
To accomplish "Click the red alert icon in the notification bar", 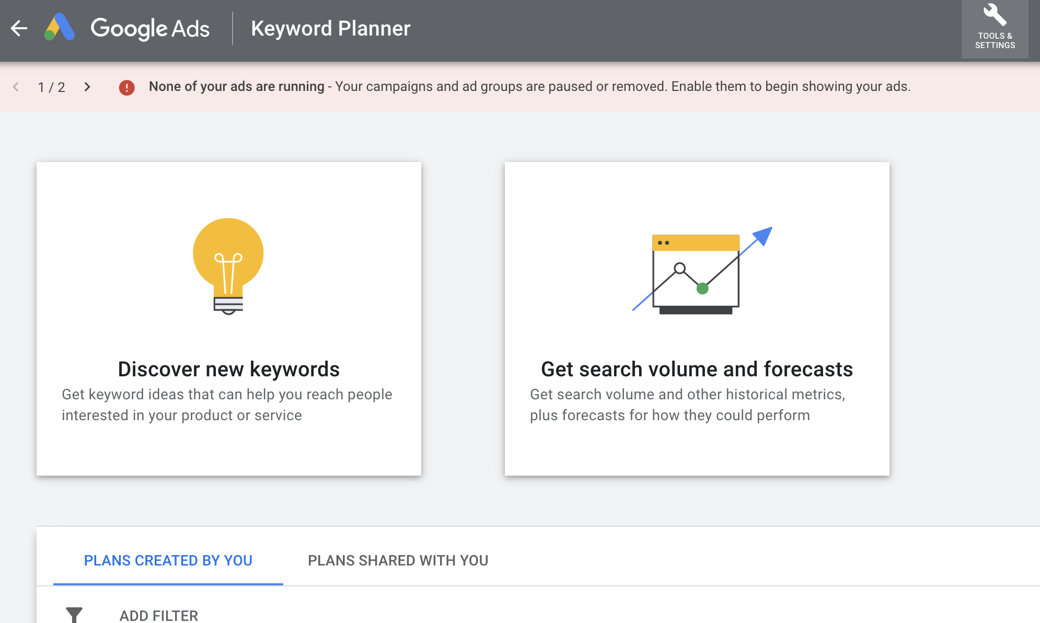I will click(128, 87).
